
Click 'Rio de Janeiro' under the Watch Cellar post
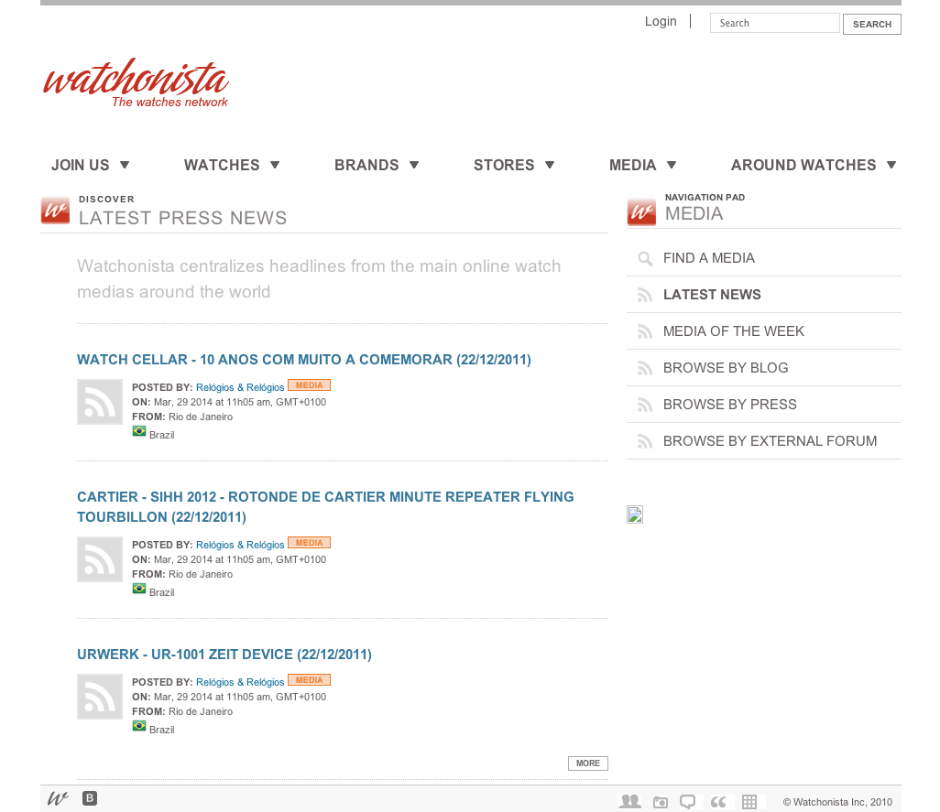pos(201,417)
